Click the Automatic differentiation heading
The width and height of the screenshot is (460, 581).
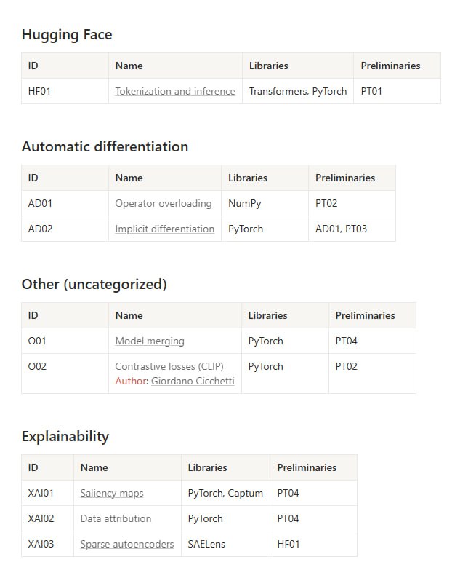(x=105, y=146)
